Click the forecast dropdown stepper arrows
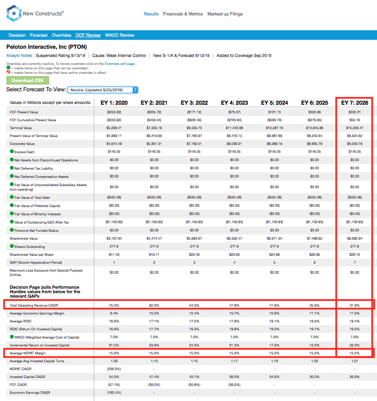Screen dimensions: 377x401 [135, 90]
